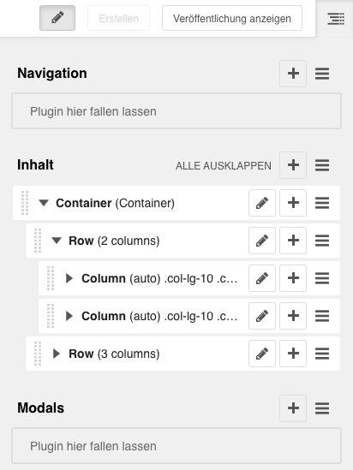Screen dimensions: 353x470
Task: Toggle the structure board icon at top right
Action: 336,19
